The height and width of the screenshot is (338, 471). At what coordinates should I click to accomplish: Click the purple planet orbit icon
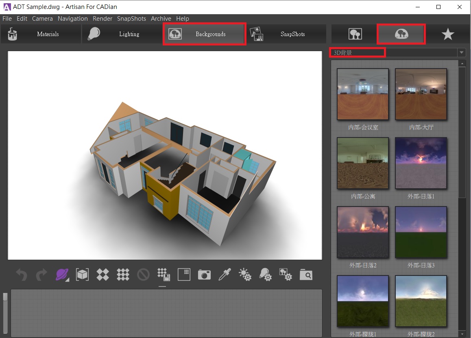click(x=62, y=275)
